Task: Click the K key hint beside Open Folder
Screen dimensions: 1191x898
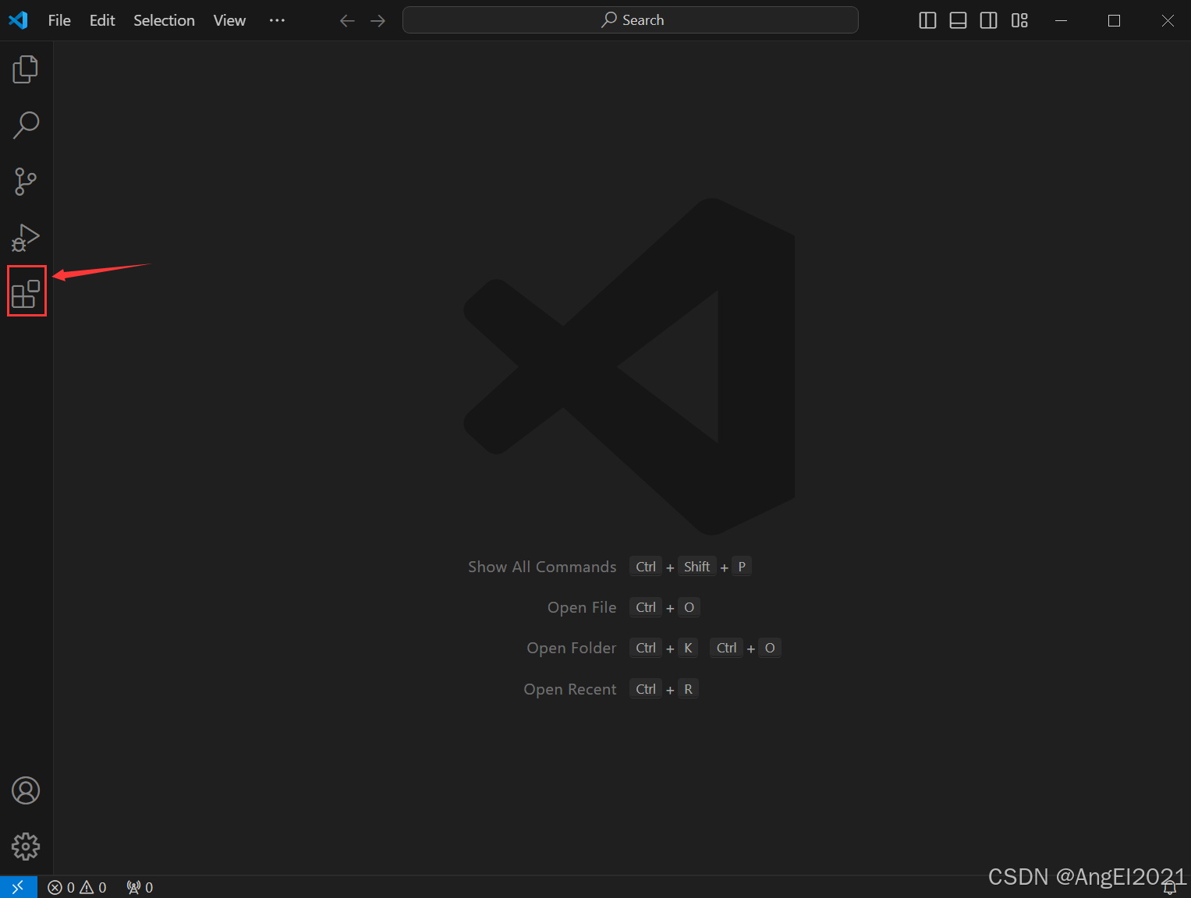Action: [x=688, y=648]
